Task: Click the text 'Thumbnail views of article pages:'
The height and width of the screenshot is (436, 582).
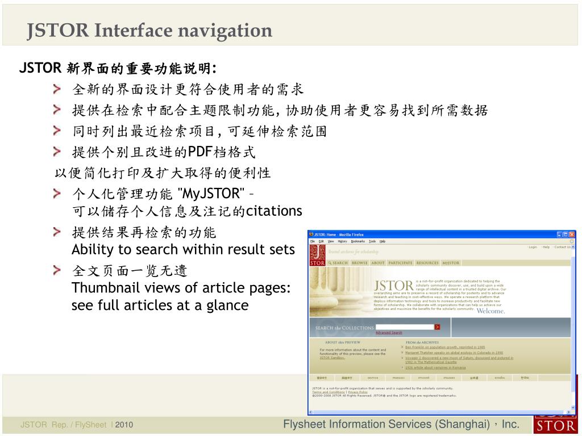Action: tap(181, 288)
